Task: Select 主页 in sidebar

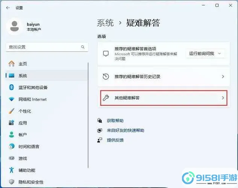Action: [23, 64]
